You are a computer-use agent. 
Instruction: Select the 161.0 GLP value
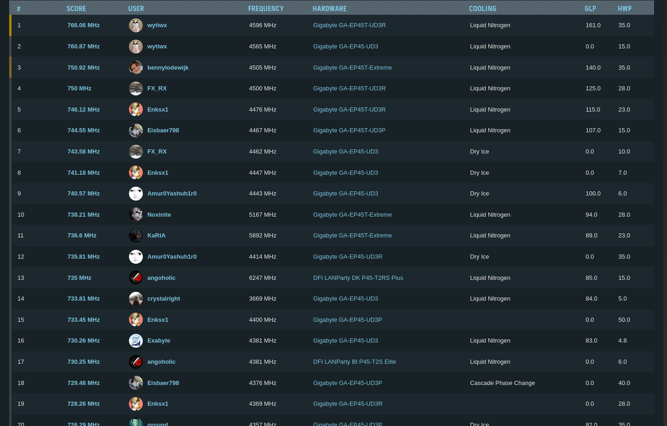(x=593, y=25)
